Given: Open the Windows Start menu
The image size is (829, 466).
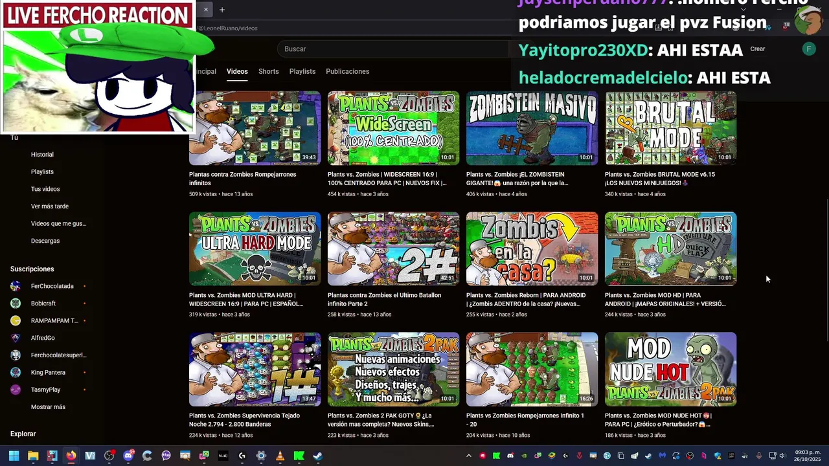Looking at the screenshot, I should [x=14, y=456].
